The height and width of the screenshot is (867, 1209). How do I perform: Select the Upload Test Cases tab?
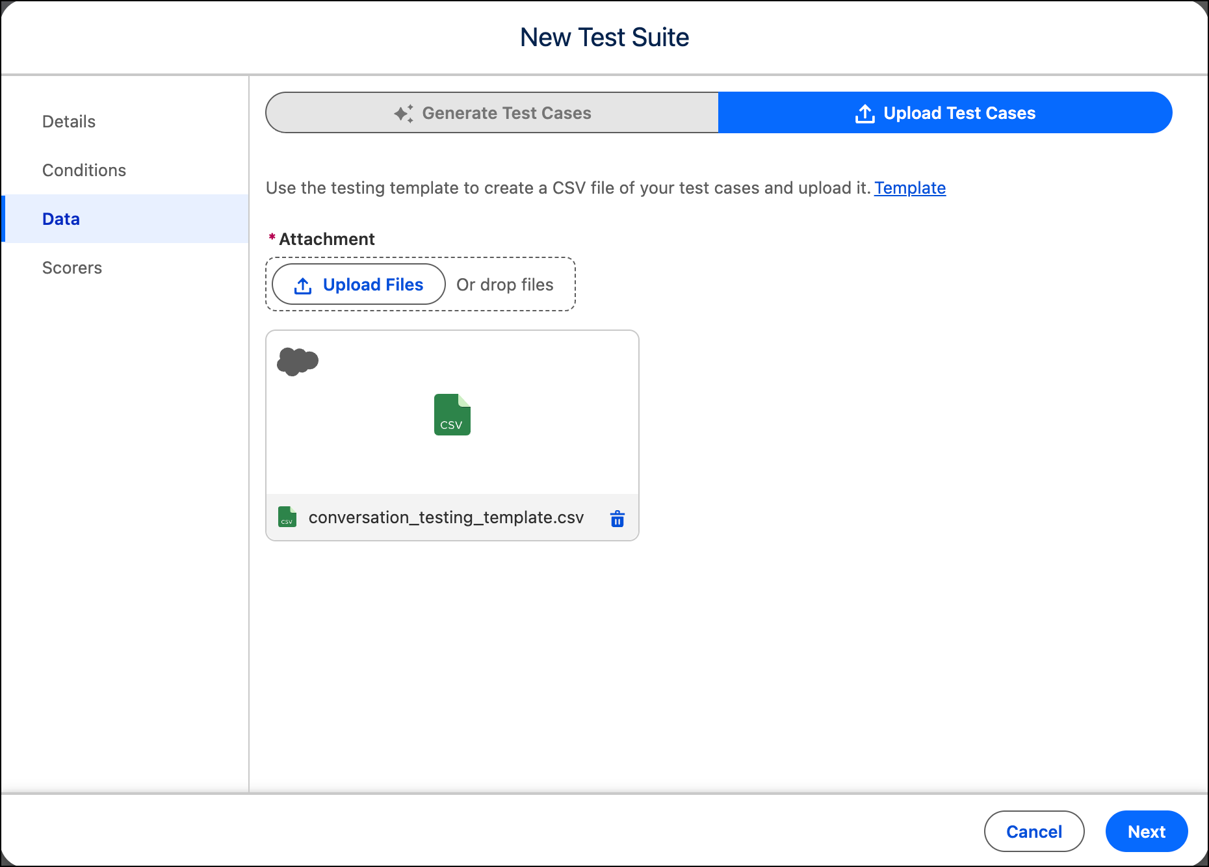point(945,113)
